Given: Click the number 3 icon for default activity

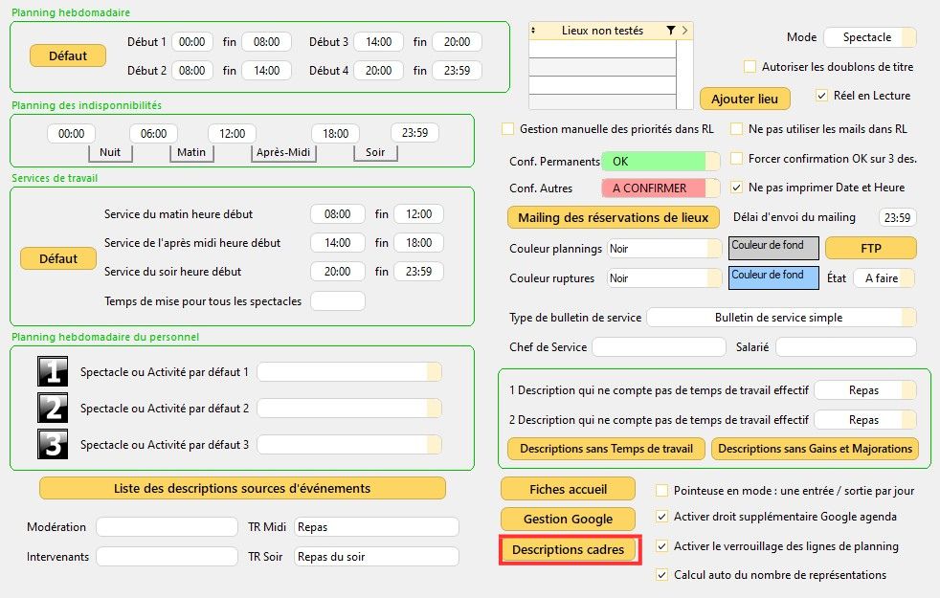Looking at the screenshot, I should [x=53, y=444].
